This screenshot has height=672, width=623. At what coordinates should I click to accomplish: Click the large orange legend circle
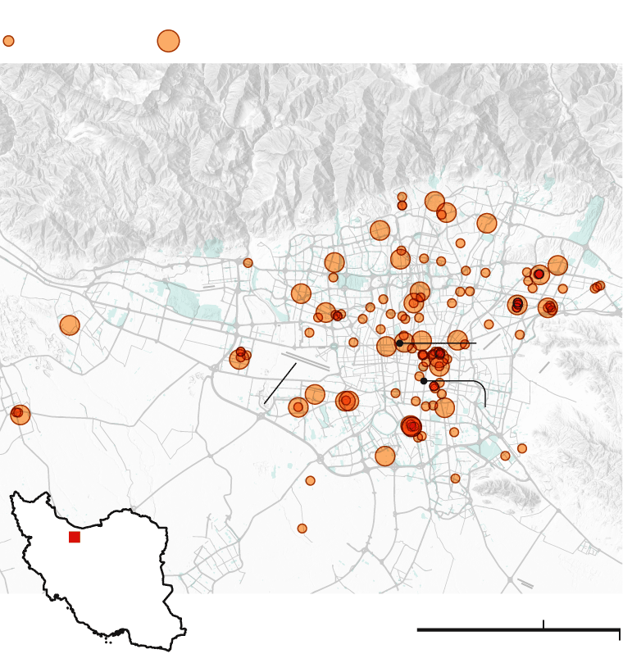coord(168,41)
